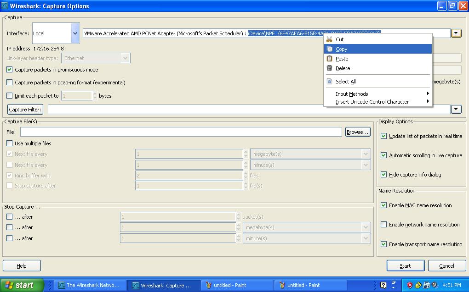Click the scissors icon beside Cut
This screenshot has height=292, width=469.
(x=329, y=39)
